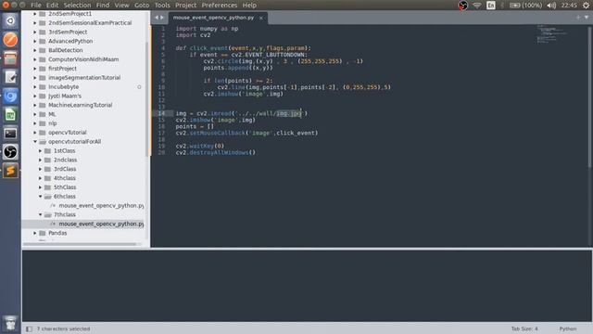Open the Bluetooth indicator menu

pyautogui.click(x=502, y=6)
